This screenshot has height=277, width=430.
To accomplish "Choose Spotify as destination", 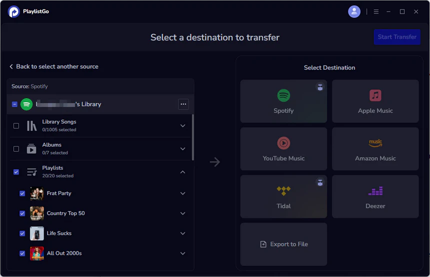I will 283,101.
